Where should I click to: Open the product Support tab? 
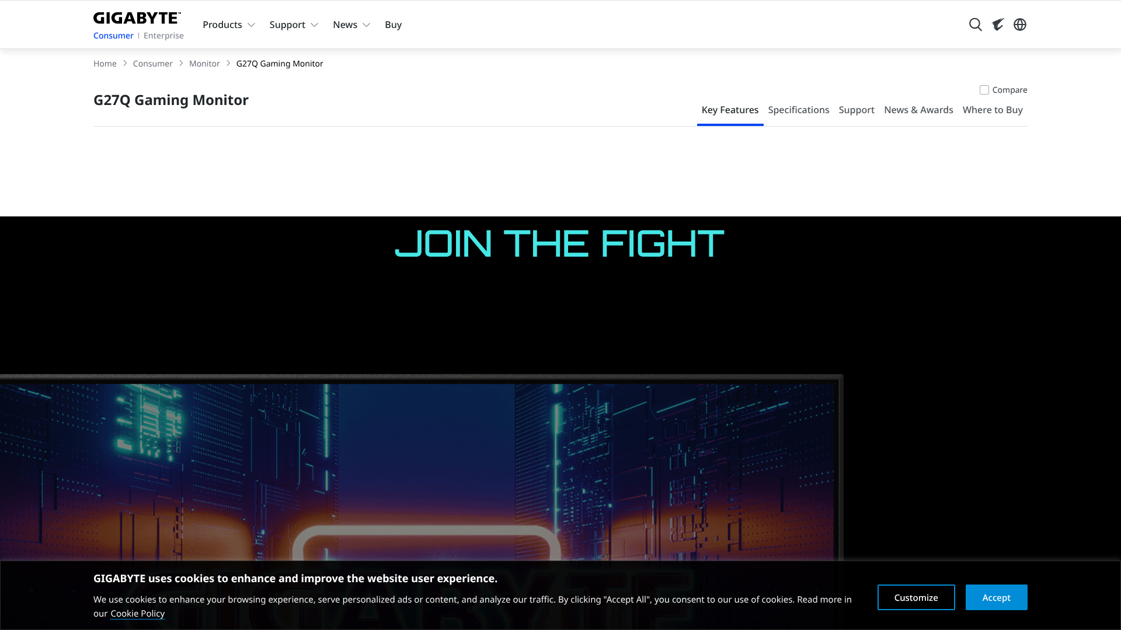(x=856, y=110)
